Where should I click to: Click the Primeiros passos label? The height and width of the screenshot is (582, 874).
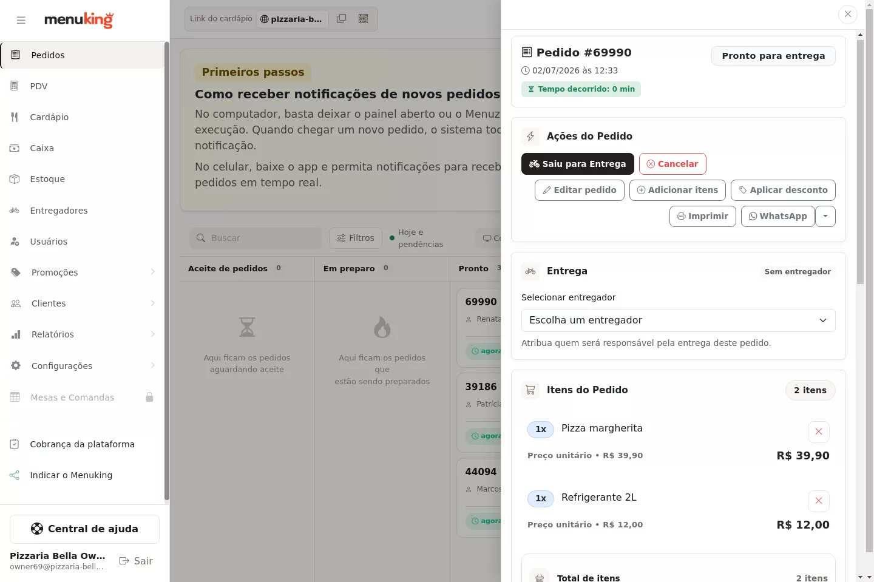coord(253,72)
